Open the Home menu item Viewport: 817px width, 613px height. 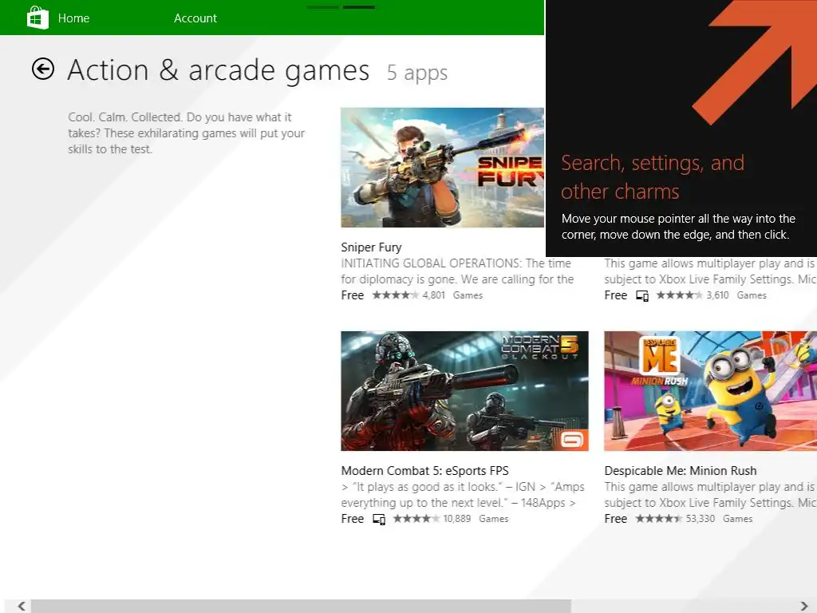point(73,18)
